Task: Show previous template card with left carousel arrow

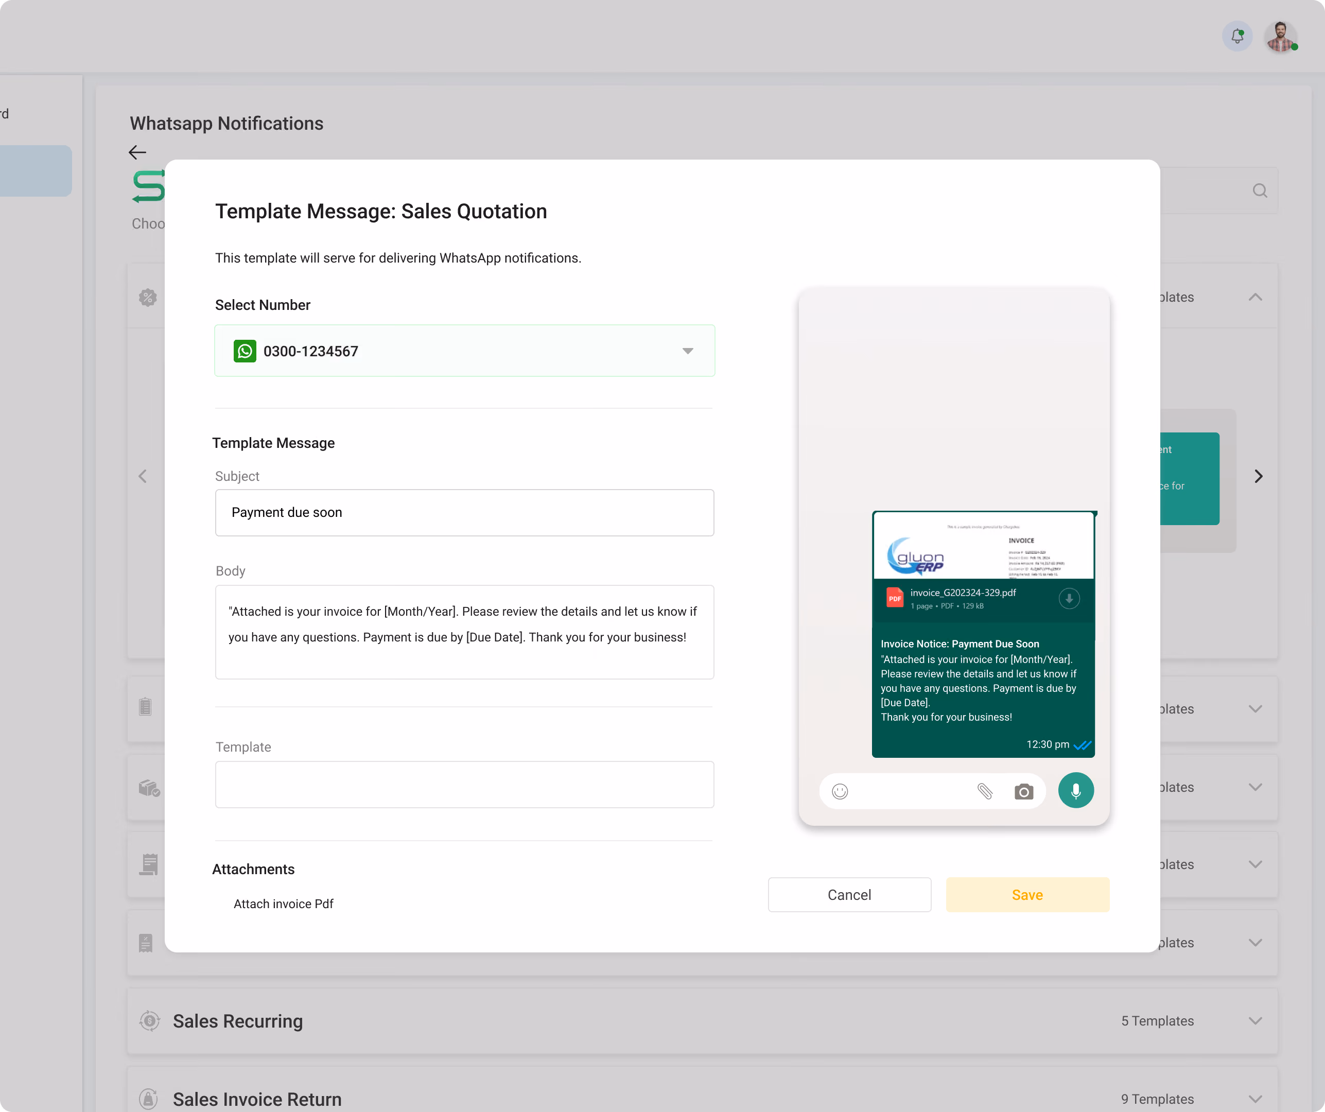Action: tap(143, 476)
